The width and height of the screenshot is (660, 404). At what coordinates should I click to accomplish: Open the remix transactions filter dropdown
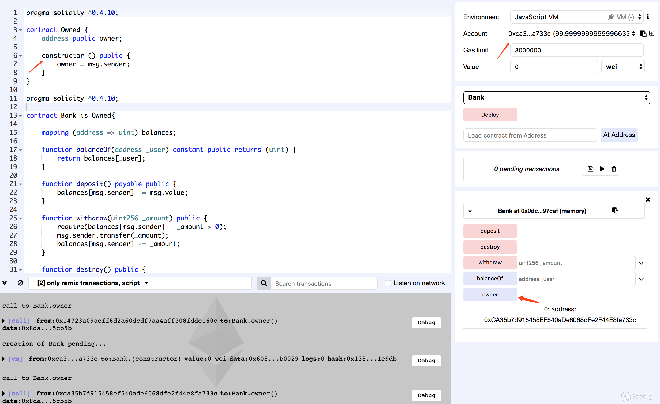[146, 283]
